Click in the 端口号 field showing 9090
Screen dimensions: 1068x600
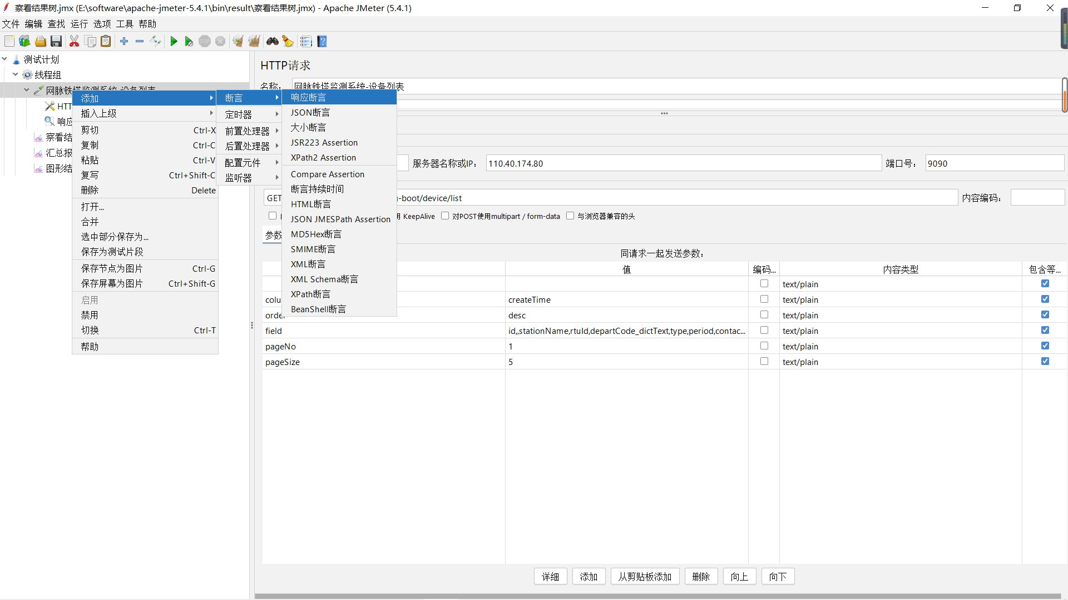[x=993, y=163]
